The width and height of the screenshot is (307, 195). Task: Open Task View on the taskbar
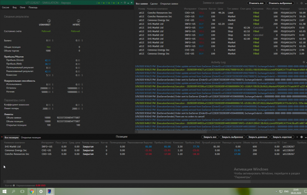coord(22,192)
